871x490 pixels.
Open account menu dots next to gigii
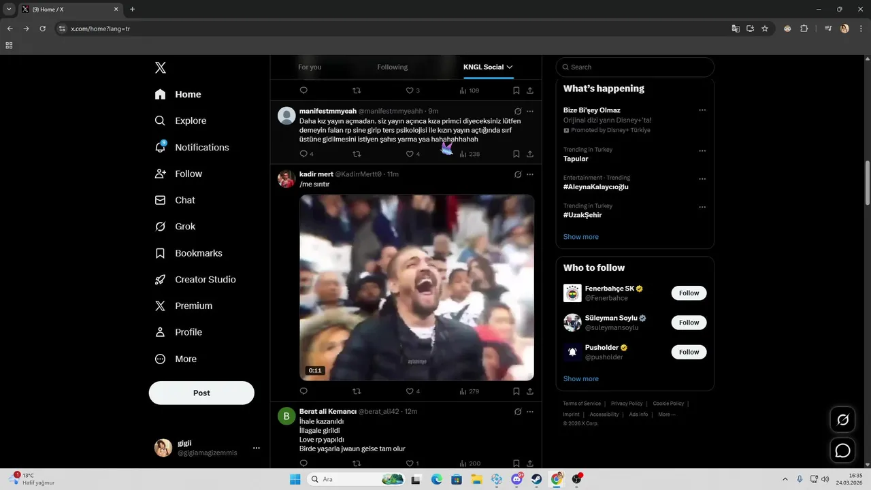point(257,448)
